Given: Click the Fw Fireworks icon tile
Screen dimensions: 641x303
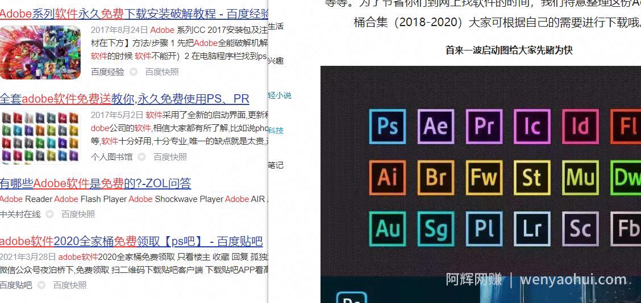Looking at the screenshot, I should (484, 177).
